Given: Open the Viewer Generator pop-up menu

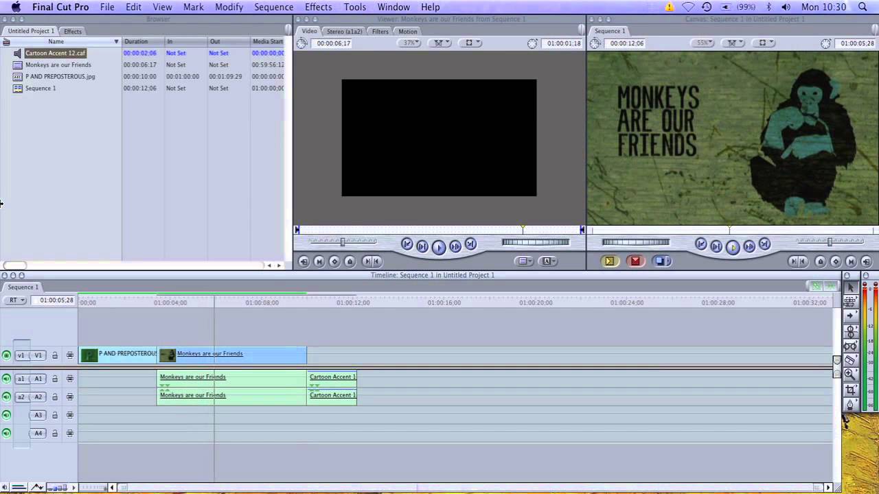Looking at the screenshot, I should [548, 261].
